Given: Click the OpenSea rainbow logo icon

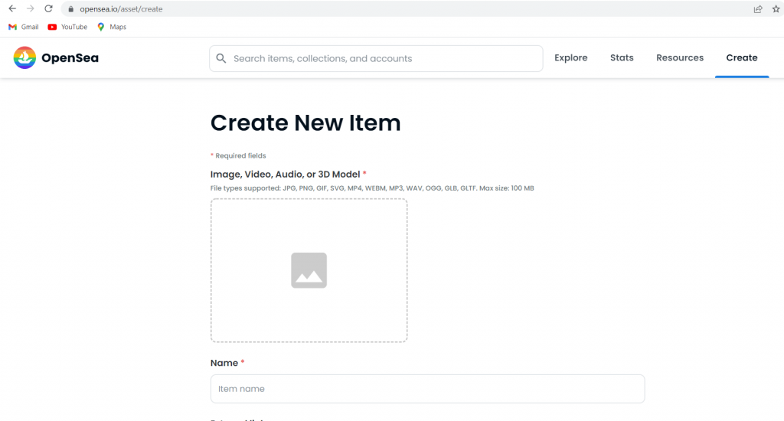Looking at the screenshot, I should 24,57.
